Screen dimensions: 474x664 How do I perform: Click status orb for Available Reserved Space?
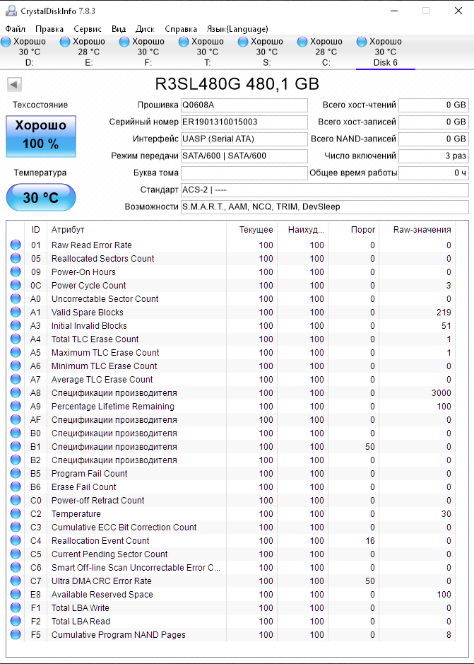(16, 595)
